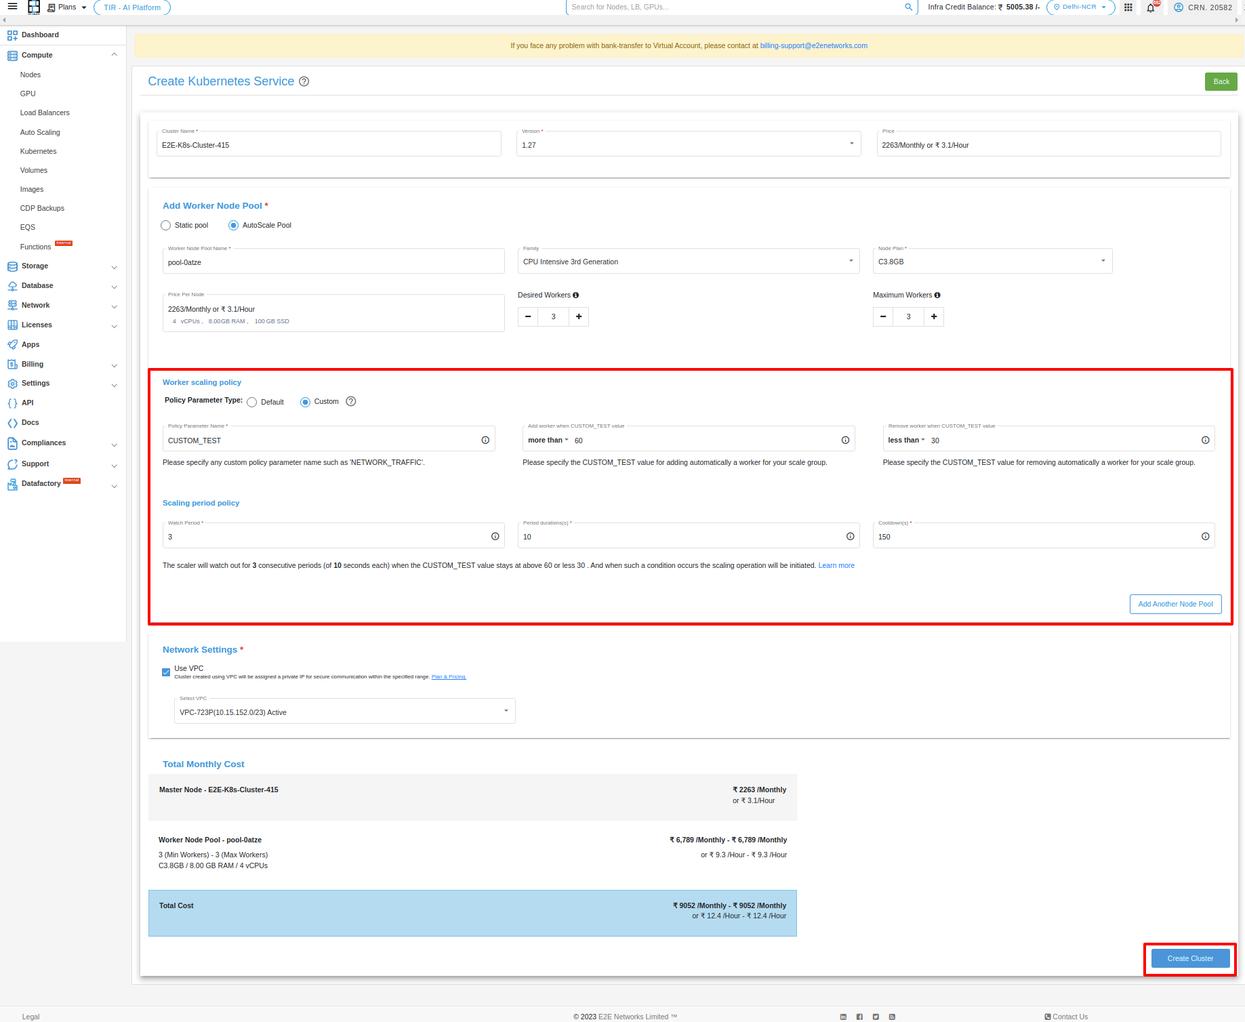Expand the Database sidebar section
The image size is (1245, 1022).
(114, 287)
